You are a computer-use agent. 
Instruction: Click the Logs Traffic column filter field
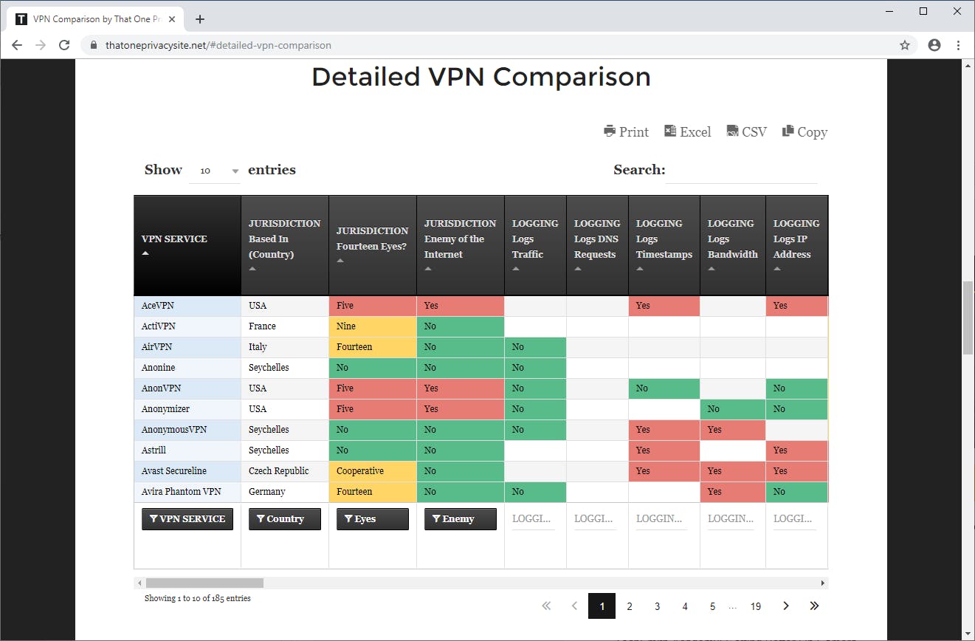coord(533,519)
